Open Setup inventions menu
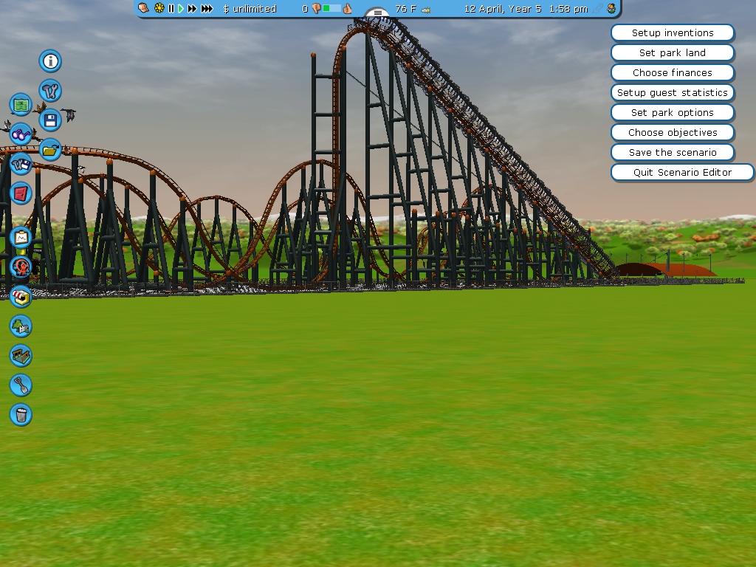The width and height of the screenshot is (756, 567). tap(672, 33)
